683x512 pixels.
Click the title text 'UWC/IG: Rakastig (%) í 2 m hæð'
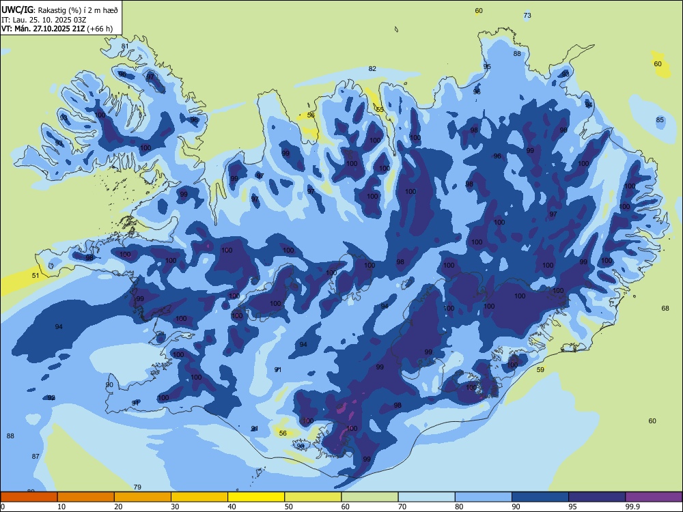(59, 10)
